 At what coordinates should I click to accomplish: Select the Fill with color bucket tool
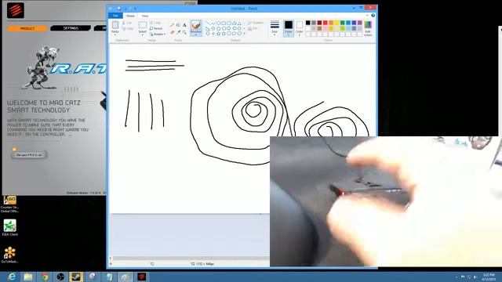point(178,25)
